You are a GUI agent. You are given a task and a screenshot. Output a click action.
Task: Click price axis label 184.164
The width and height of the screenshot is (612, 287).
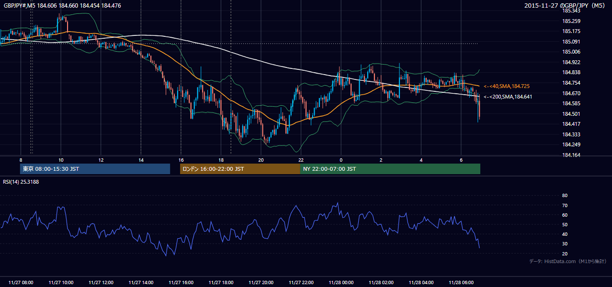point(571,155)
